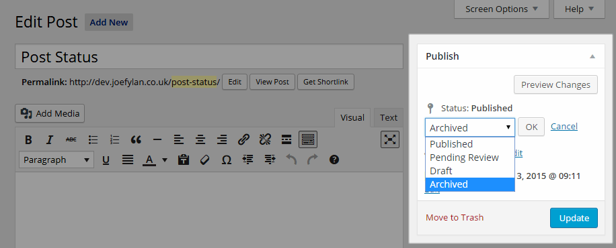Switch to the Visual editor tab

tap(352, 117)
